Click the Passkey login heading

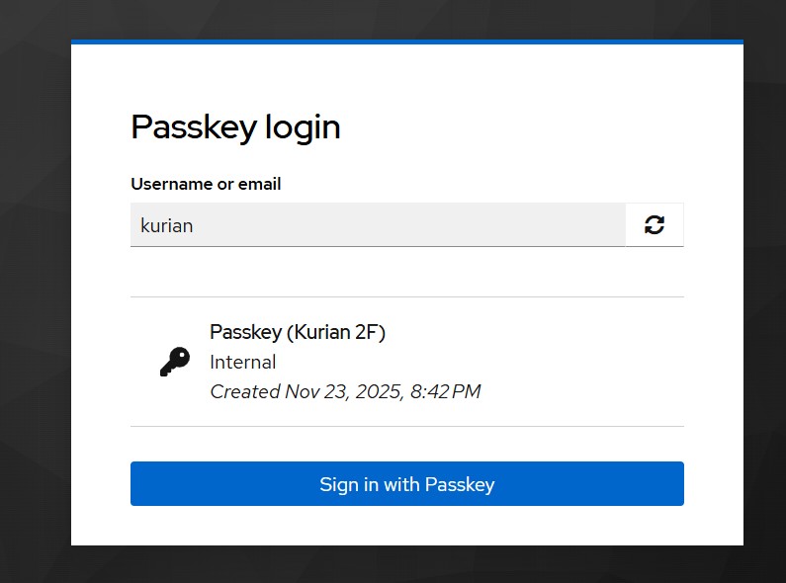[235, 127]
